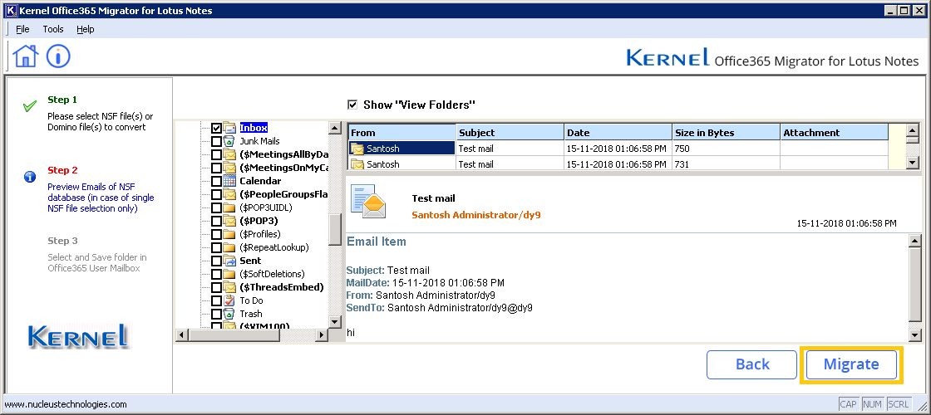Screen dimensions: 931x415
Task: Click the folder tree down scroll arrow
Action: [x=335, y=321]
